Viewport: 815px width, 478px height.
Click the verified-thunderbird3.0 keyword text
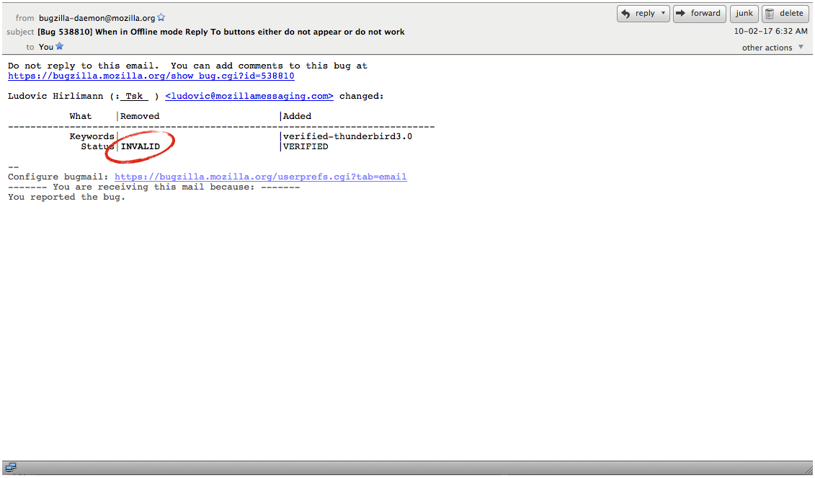347,136
